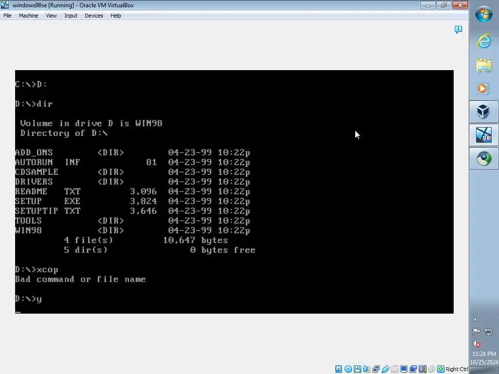Close the VirtualBox VM window
Viewport: 499px width, 374px height.
click(460, 5)
